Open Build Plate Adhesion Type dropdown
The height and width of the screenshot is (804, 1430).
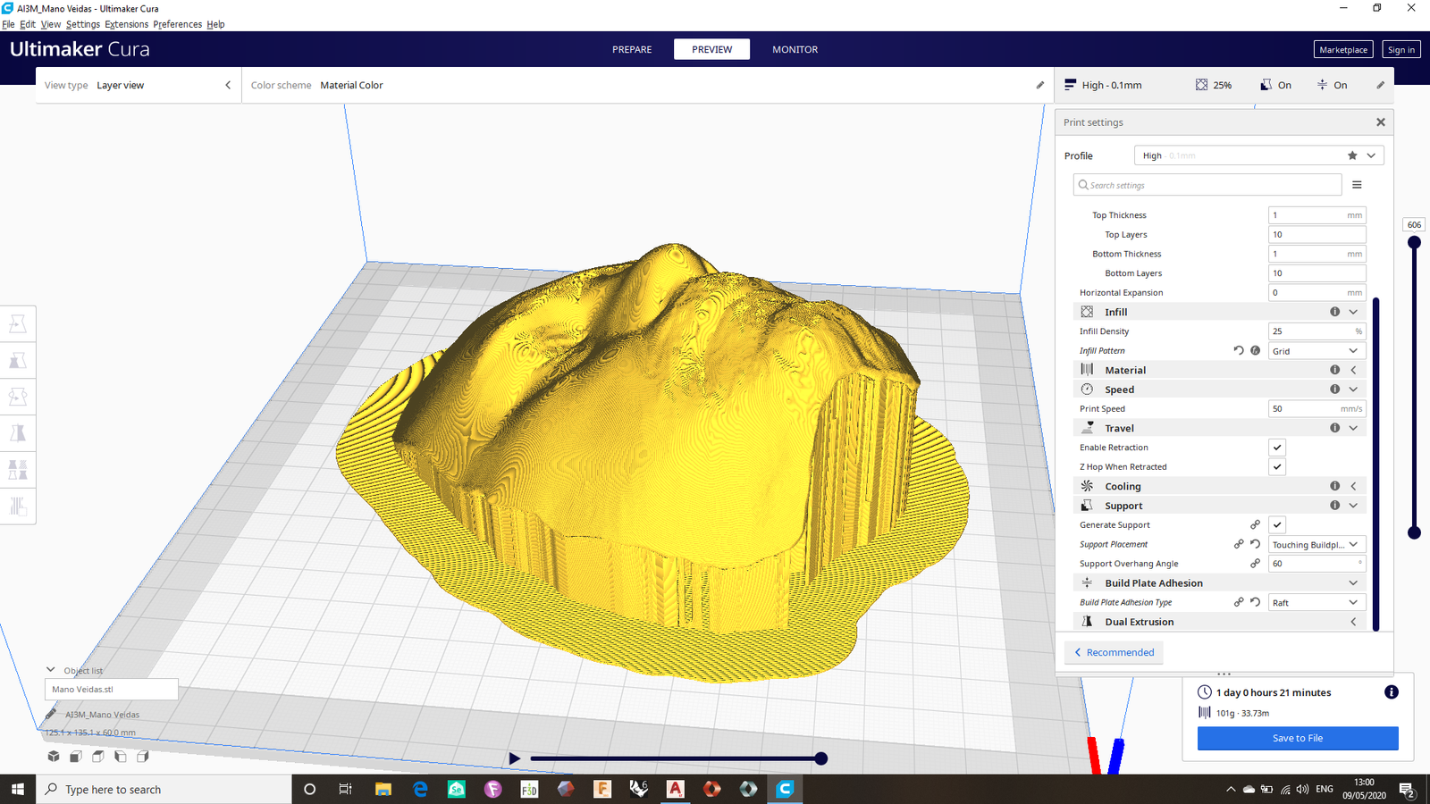[1316, 603]
